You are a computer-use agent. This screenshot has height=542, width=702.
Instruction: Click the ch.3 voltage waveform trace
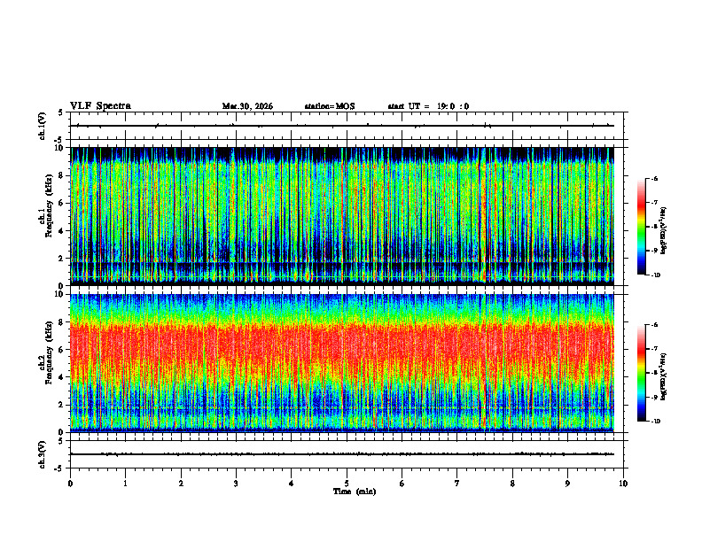(x=342, y=454)
